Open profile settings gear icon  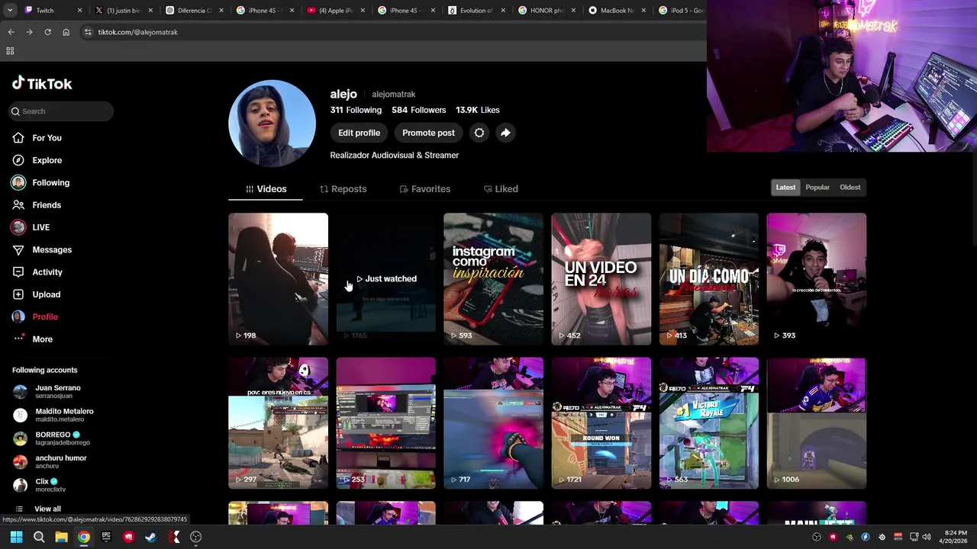coord(479,133)
